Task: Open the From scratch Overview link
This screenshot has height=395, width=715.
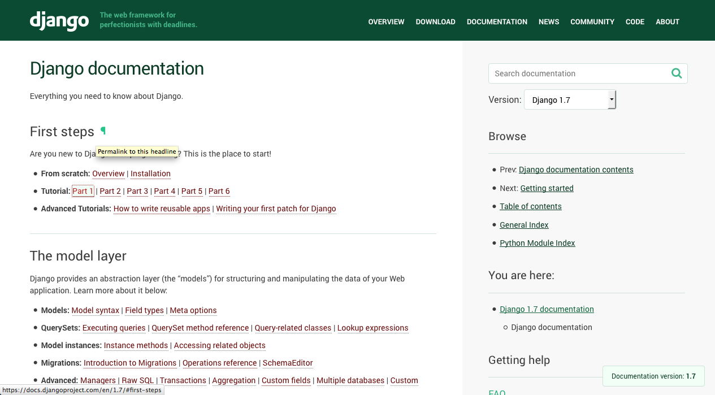Action: click(109, 173)
